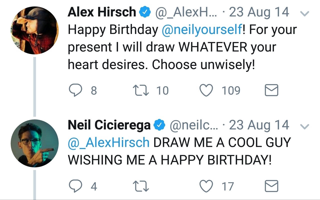Open more options on Alex Hirsch's tweet

pos(304,13)
